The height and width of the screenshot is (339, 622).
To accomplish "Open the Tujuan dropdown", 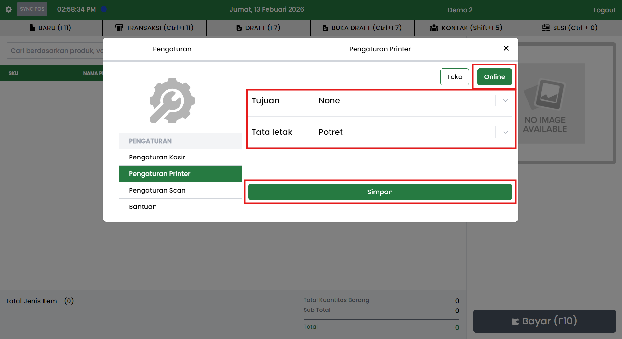I will coord(505,101).
